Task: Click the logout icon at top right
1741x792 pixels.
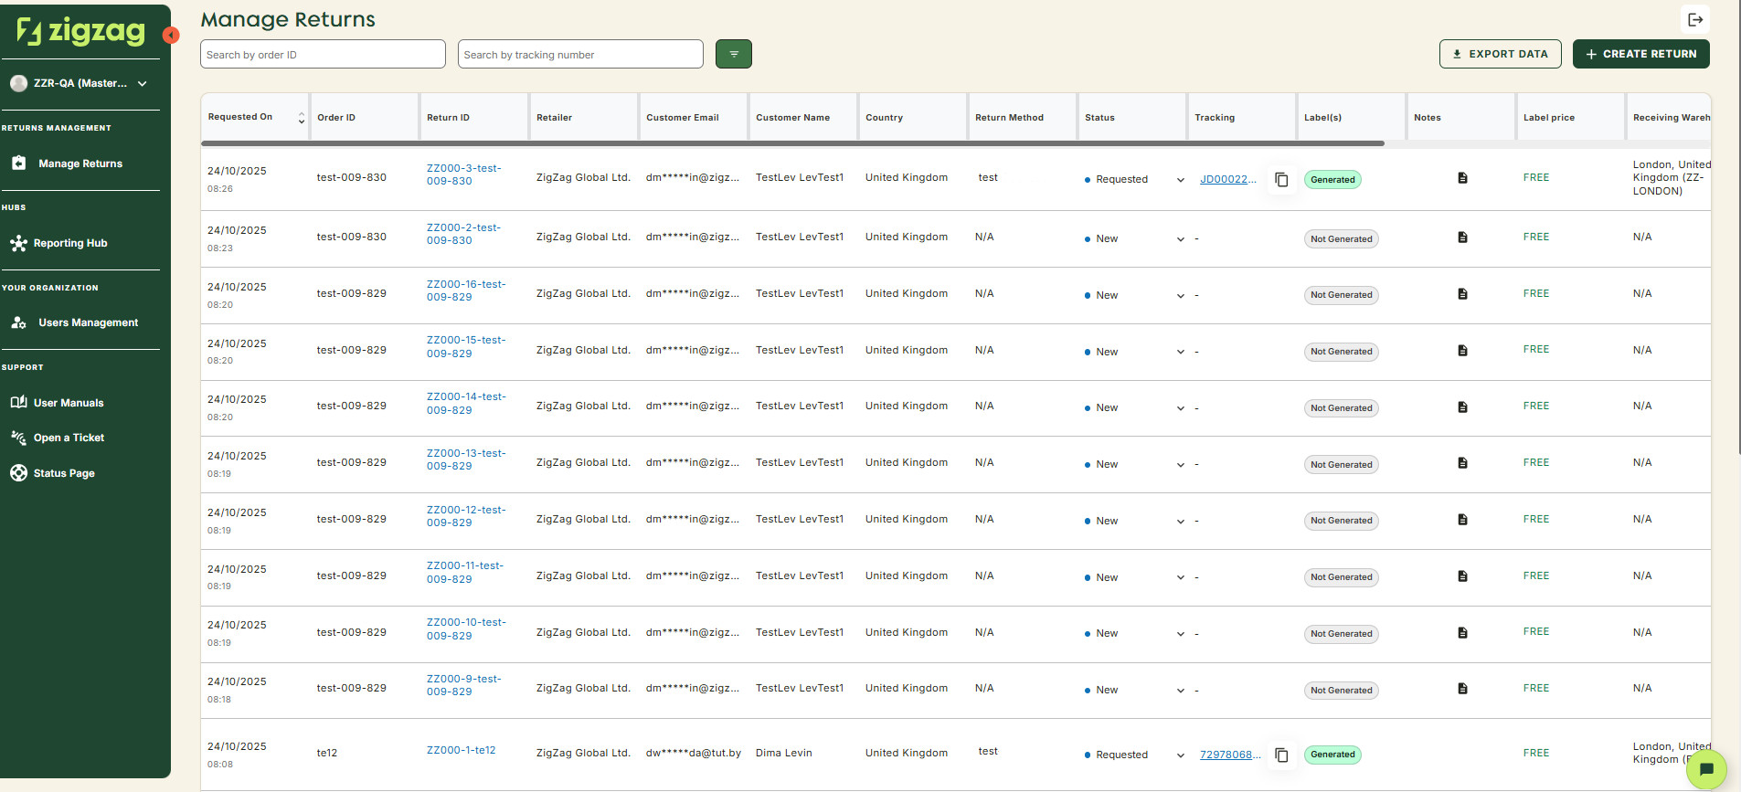Action: 1695,19
